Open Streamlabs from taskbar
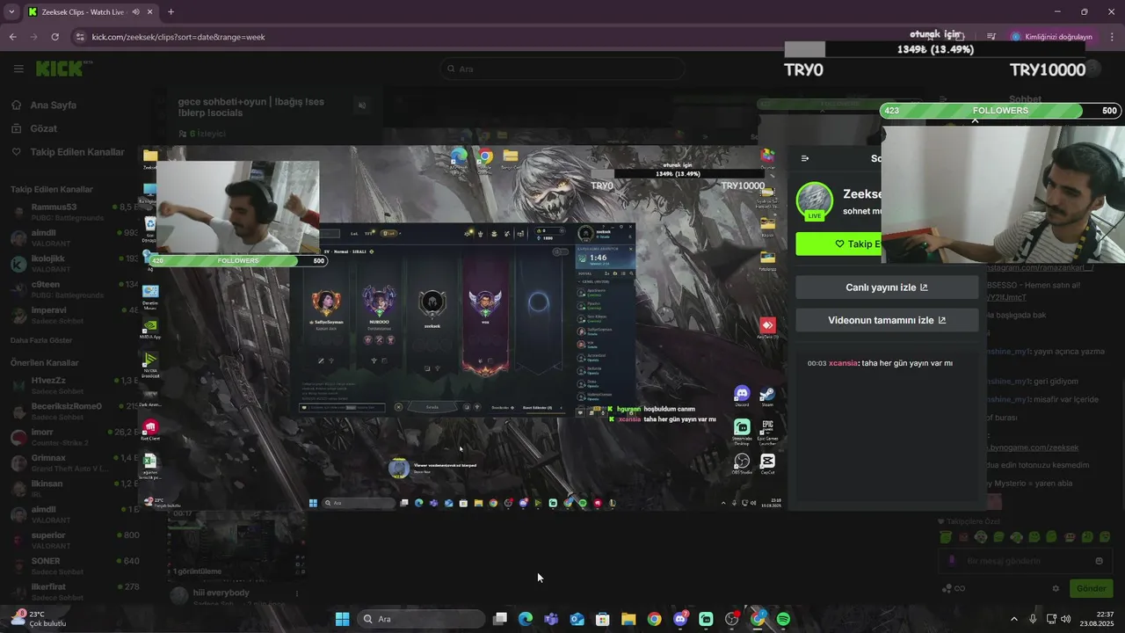Image resolution: width=1125 pixels, height=633 pixels. [706, 619]
